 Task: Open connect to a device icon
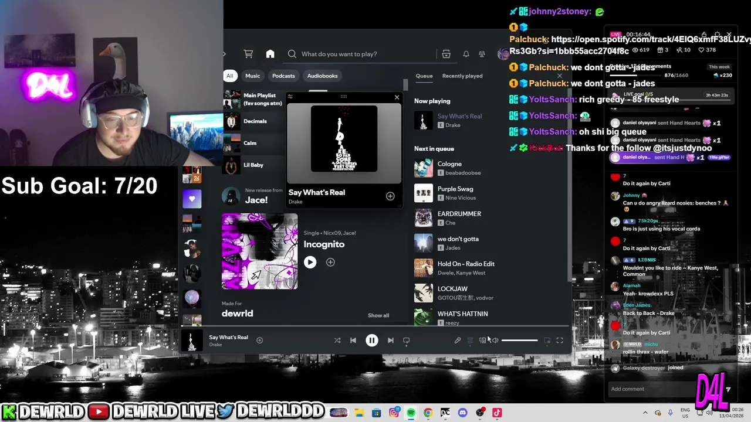point(482,341)
